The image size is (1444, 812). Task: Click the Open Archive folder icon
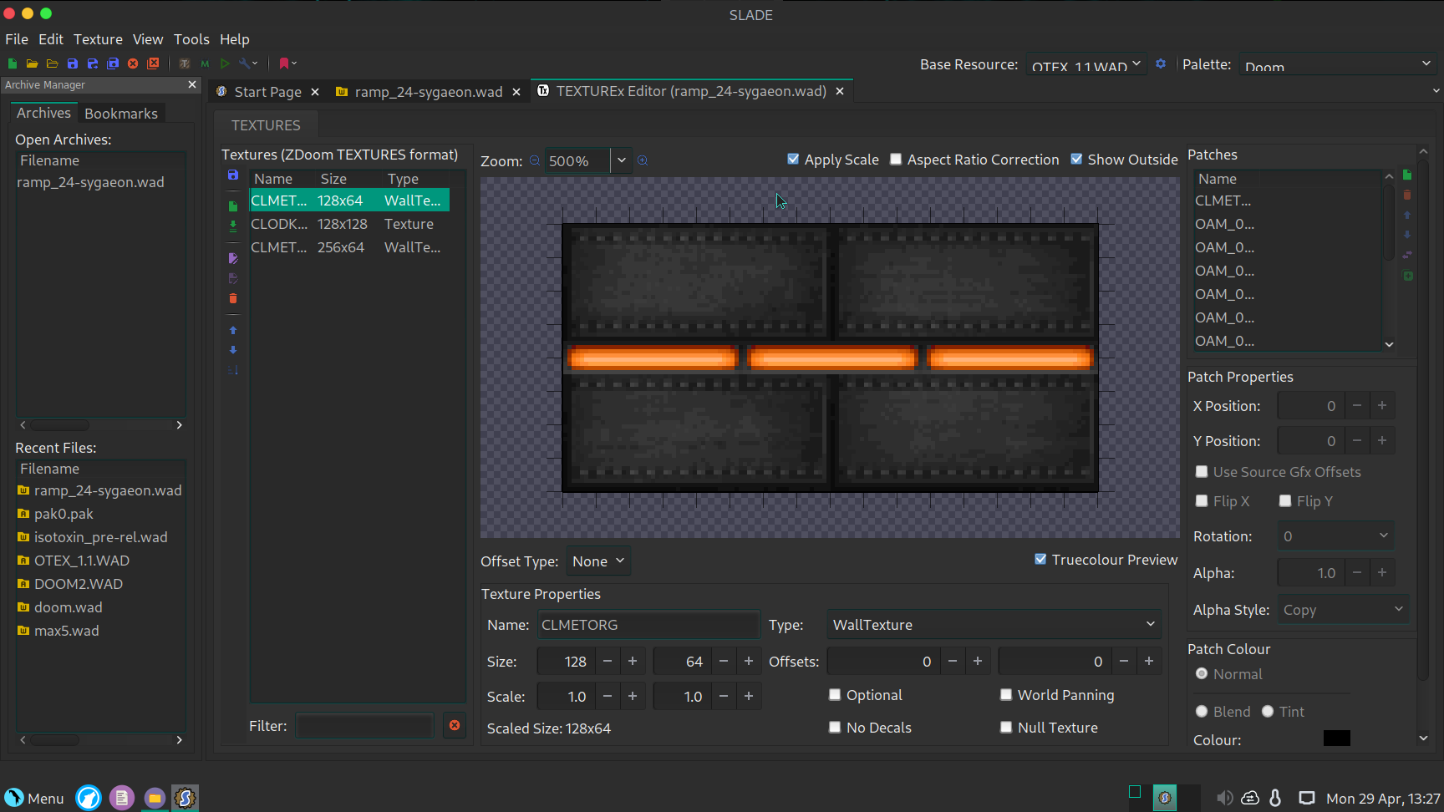click(32, 63)
